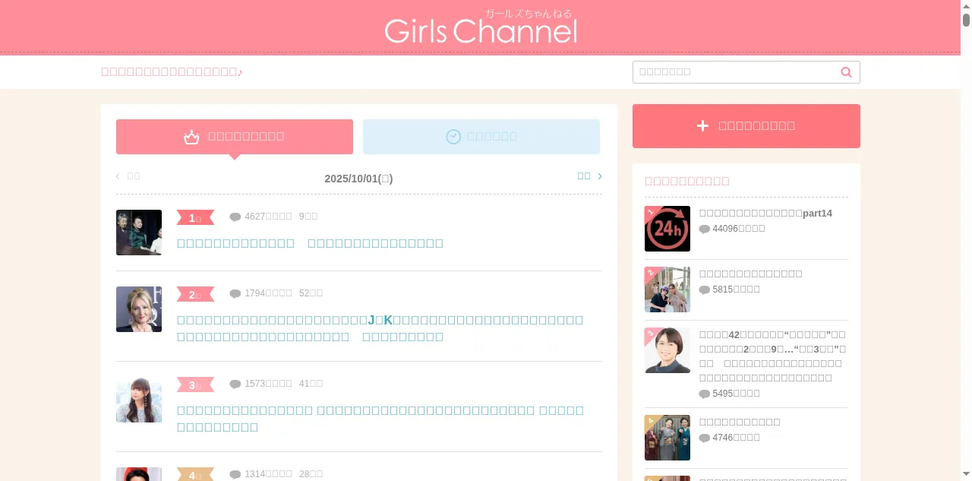
Task: Click the date 2025/10/01 heading
Action: coord(358,179)
